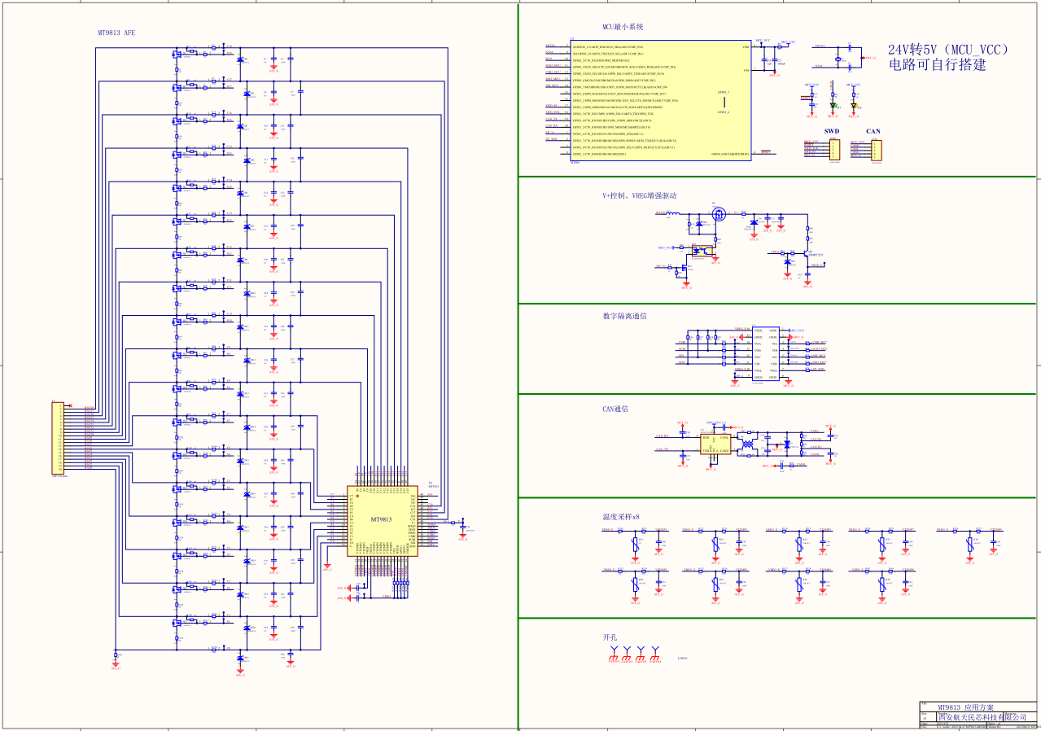Screen dimensions: 1041x731
Task: Click the CAN header connector symbol
Action: (x=876, y=149)
